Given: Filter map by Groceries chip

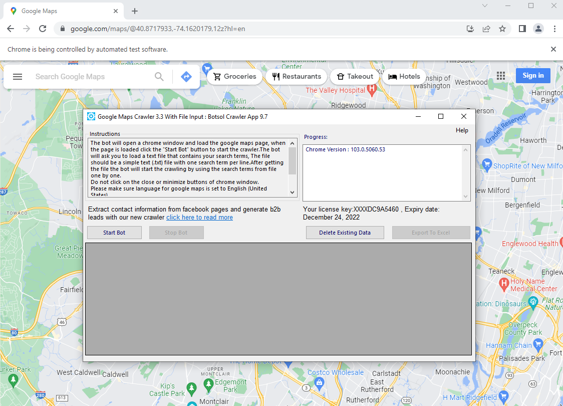Looking at the screenshot, I should pos(234,77).
